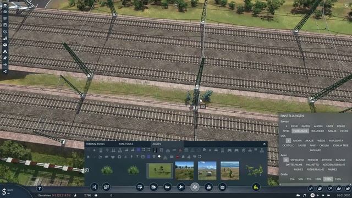
Task: Select KOKOSNUSSPALME option
Action: click(x=334, y=165)
